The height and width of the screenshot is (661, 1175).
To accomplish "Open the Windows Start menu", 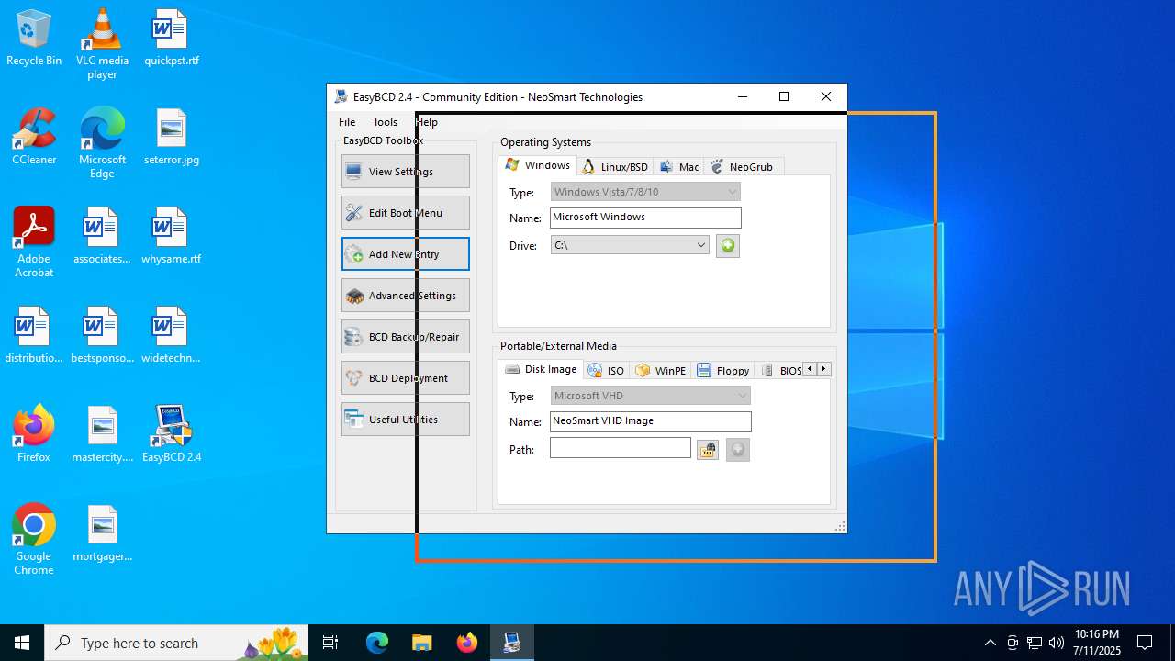I will click(x=22, y=643).
